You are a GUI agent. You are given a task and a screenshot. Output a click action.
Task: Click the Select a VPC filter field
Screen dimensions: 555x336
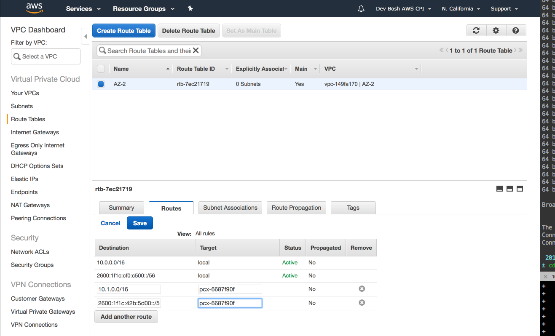(x=46, y=56)
